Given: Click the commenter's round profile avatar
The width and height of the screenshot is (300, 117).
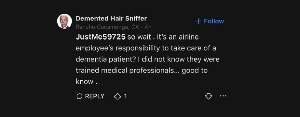Looking at the screenshot, I should click(64, 21).
